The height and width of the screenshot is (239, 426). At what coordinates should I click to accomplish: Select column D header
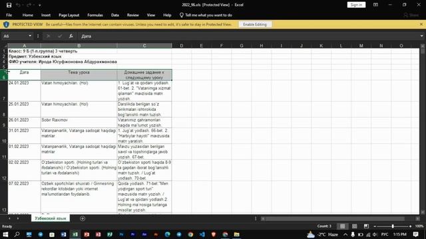(182, 46)
